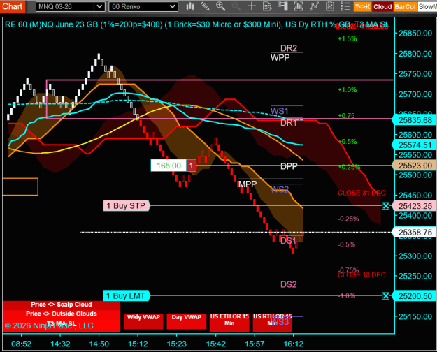Click the +1.5% level label
Viewport: 437px width, 352px height.
(x=348, y=38)
